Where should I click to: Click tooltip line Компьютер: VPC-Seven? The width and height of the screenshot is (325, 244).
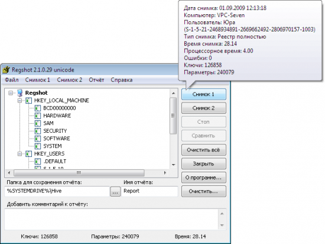click(214, 15)
